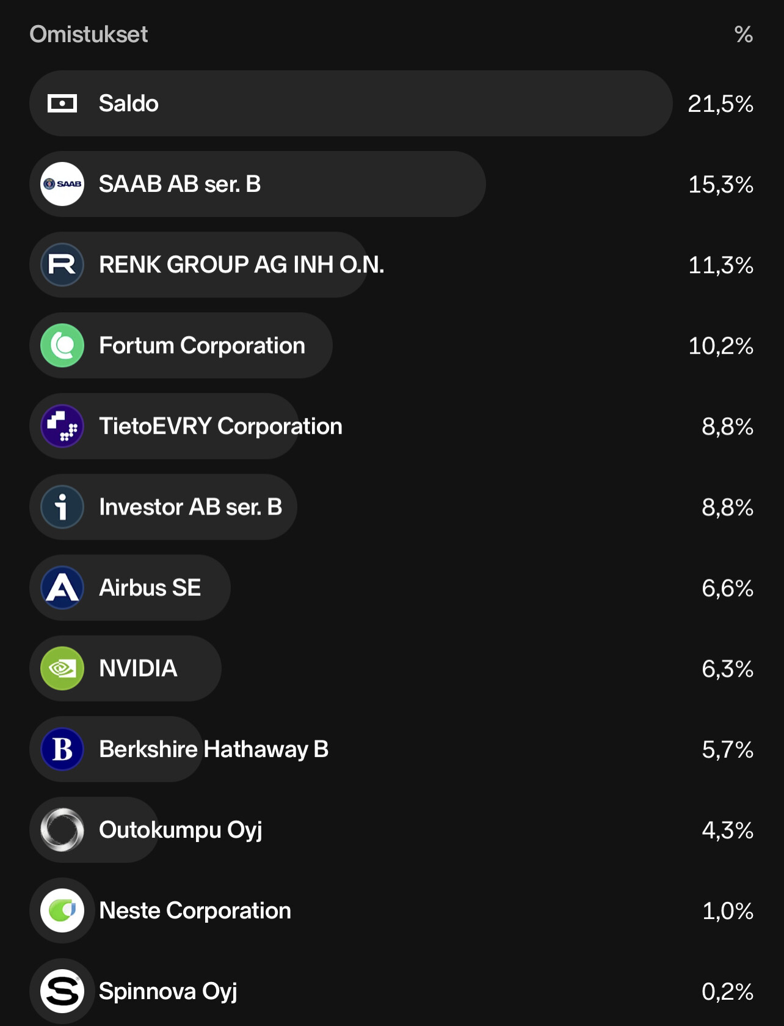Viewport: 784px width, 1026px height.
Task: Open the SAAB AB ser. B holding
Action: [180, 184]
